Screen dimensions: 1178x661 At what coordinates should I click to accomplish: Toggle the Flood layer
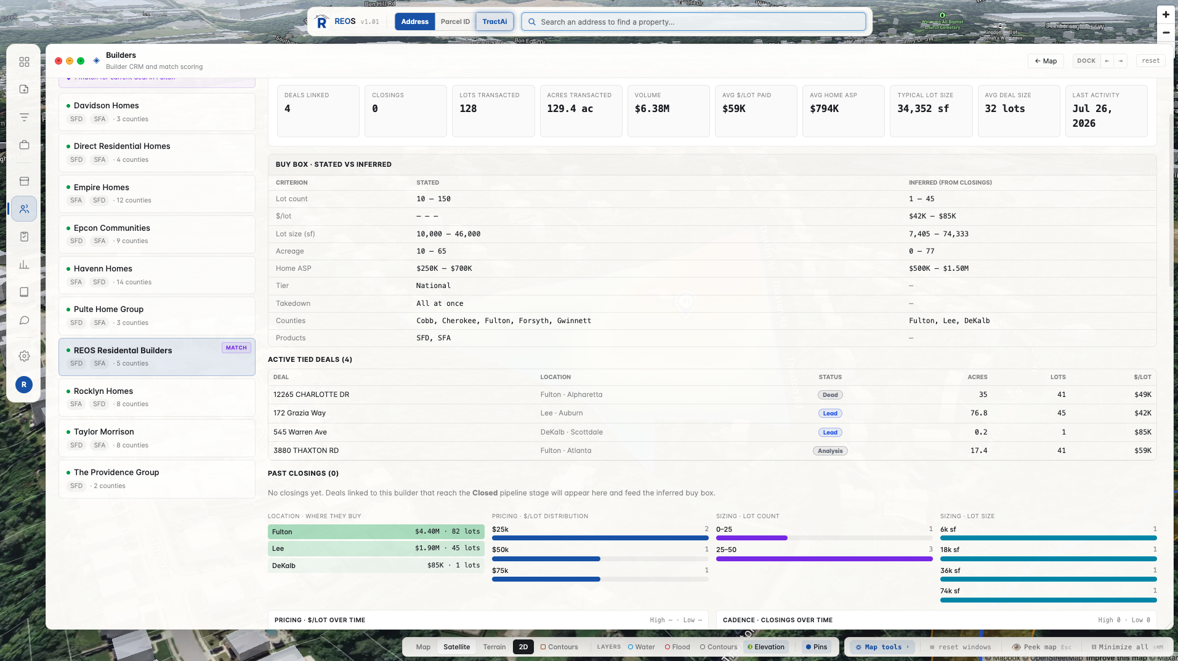click(677, 647)
